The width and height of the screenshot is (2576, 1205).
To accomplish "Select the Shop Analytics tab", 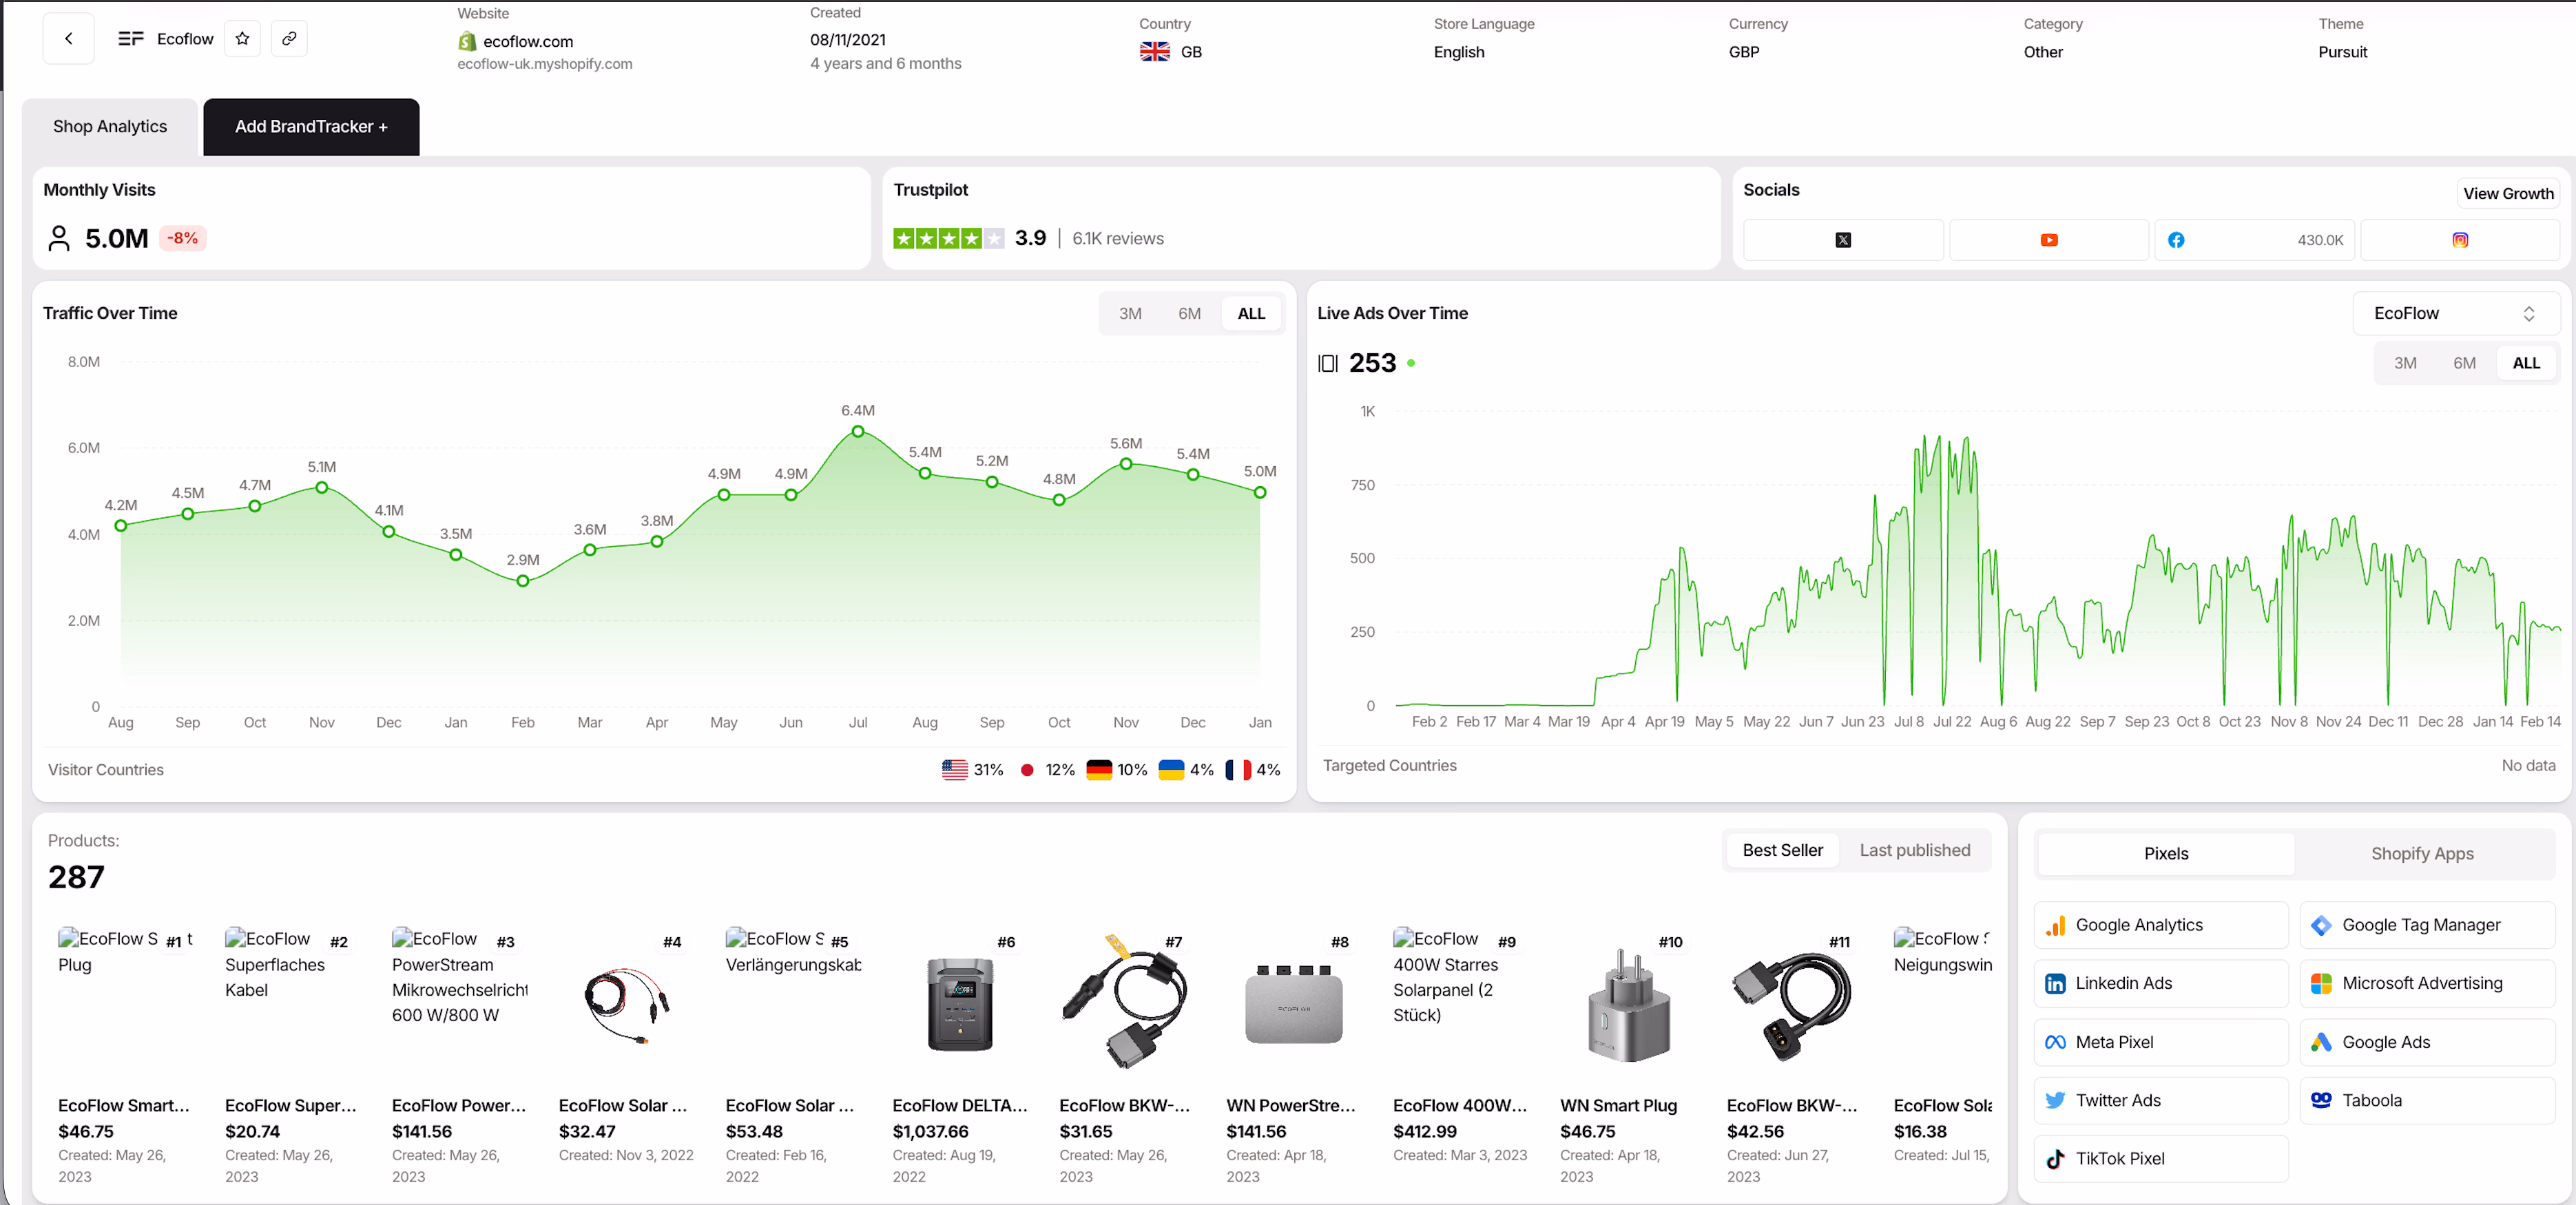I will 110,126.
